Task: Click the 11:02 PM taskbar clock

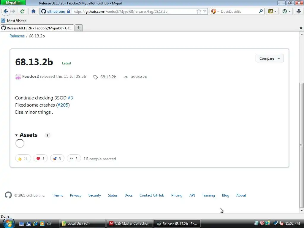Action: [x=292, y=224]
